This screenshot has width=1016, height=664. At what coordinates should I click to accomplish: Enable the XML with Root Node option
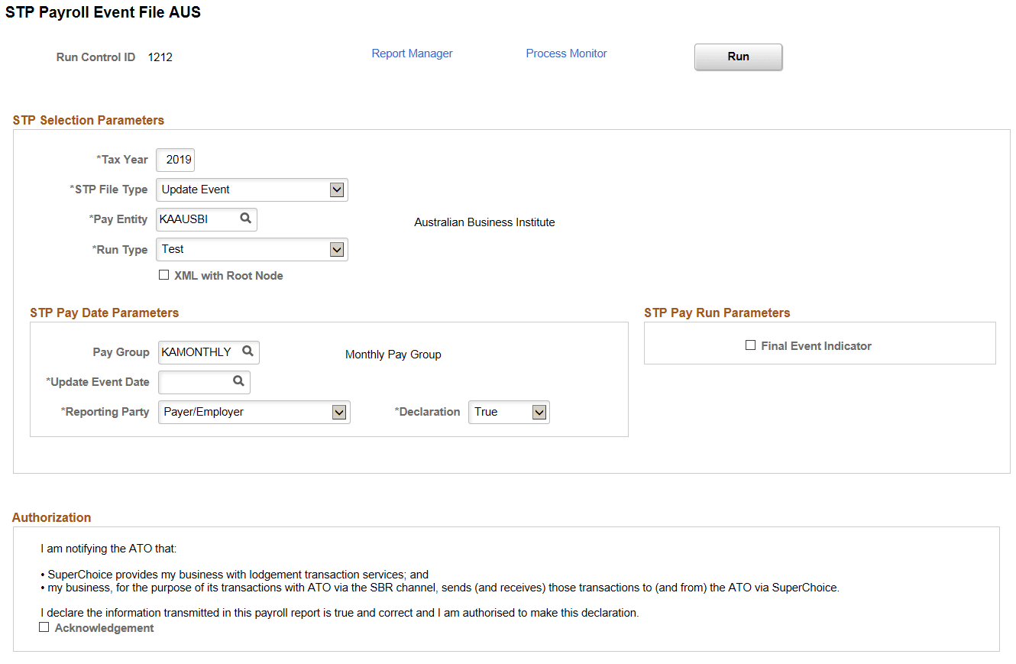coord(163,274)
